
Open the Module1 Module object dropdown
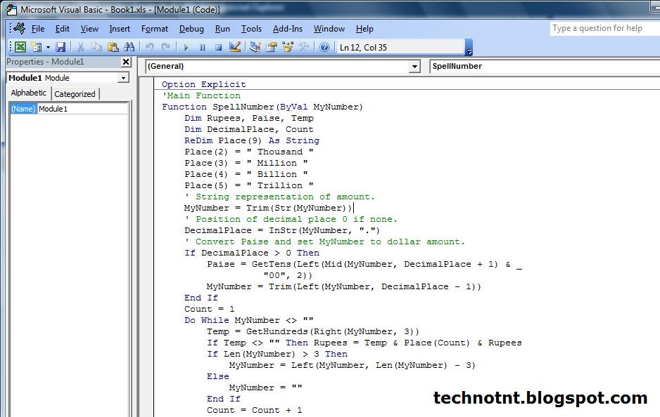123,78
